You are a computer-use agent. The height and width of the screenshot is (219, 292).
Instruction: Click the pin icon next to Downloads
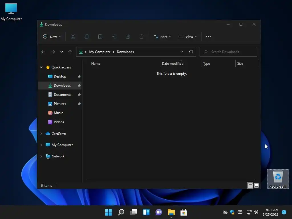pos(79,86)
